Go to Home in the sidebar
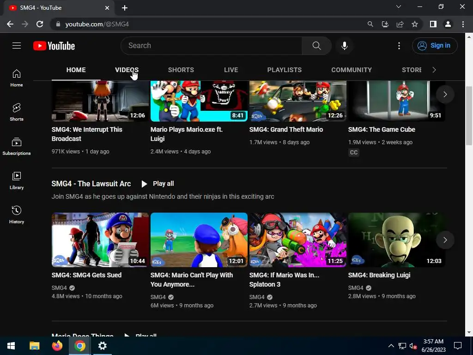The width and height of the screenshot is (473, 355). [x=17, y=78]
